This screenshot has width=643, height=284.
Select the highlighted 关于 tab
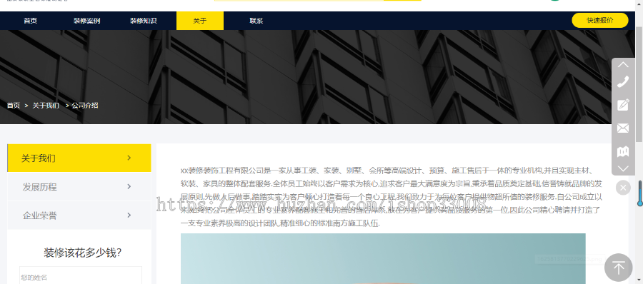pyautogui.click(x=200, y=21)
